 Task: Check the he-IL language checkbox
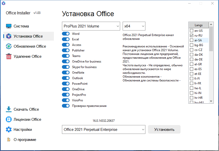pyautogui.click(x=192, y=88)
